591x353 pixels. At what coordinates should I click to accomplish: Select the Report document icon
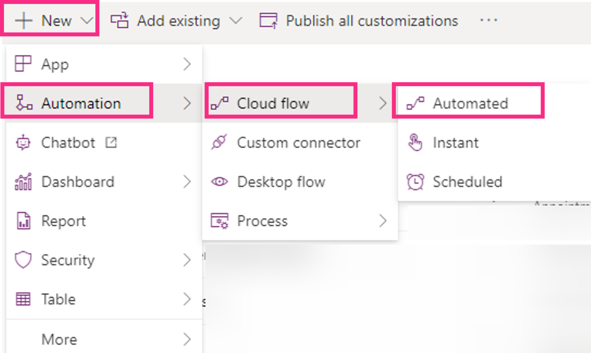(x=22, y=221)
